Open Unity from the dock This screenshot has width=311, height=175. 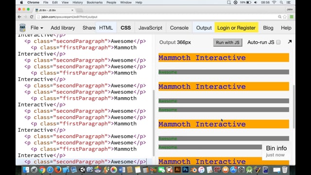tap(82, 170)
